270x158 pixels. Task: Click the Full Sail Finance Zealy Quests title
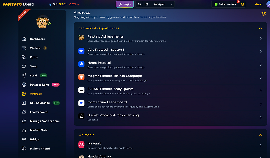pyautogui.click(x=110, y=89)
